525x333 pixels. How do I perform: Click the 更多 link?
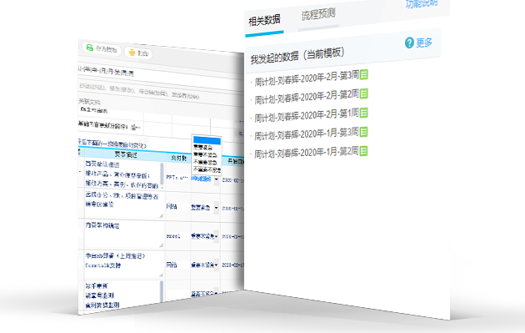[424, 43]
